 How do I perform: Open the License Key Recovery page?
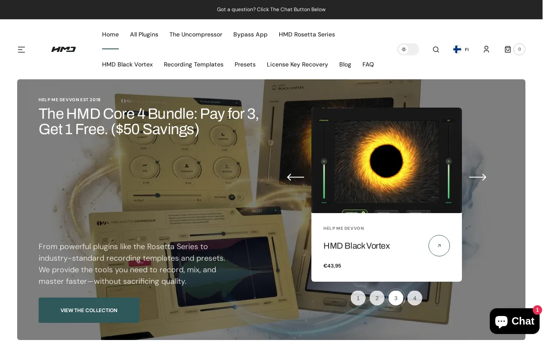pos(297,64)
